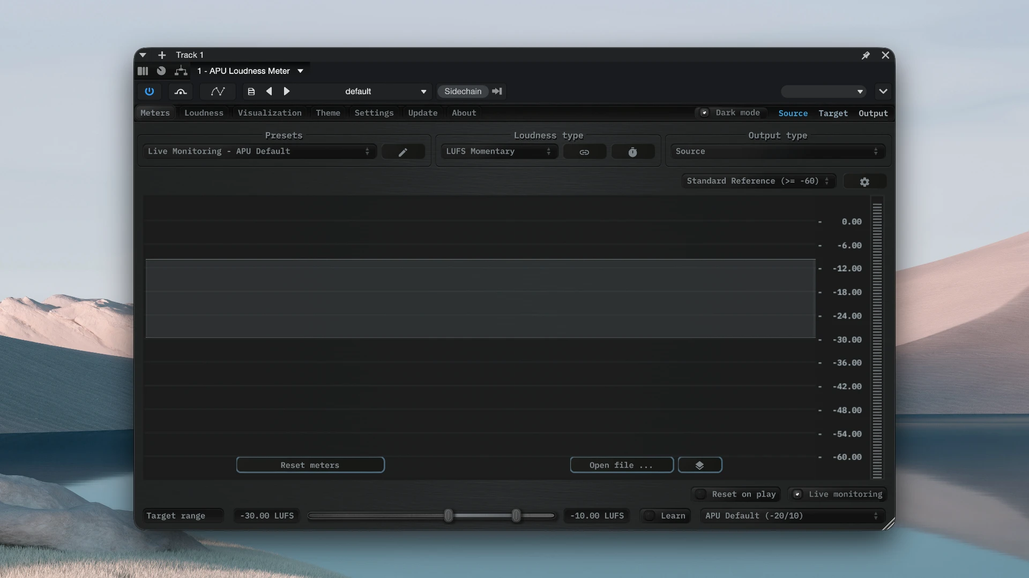Select the Target view
Image resolution: width=1029 pixels, height=578 pixels.
click(x=833, y=113)
